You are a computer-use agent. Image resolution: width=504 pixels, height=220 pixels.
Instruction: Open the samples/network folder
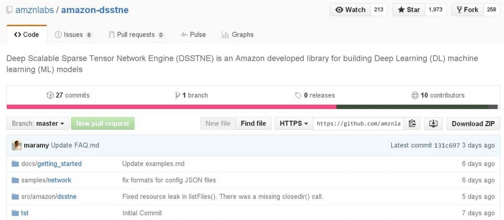[46, 180]
